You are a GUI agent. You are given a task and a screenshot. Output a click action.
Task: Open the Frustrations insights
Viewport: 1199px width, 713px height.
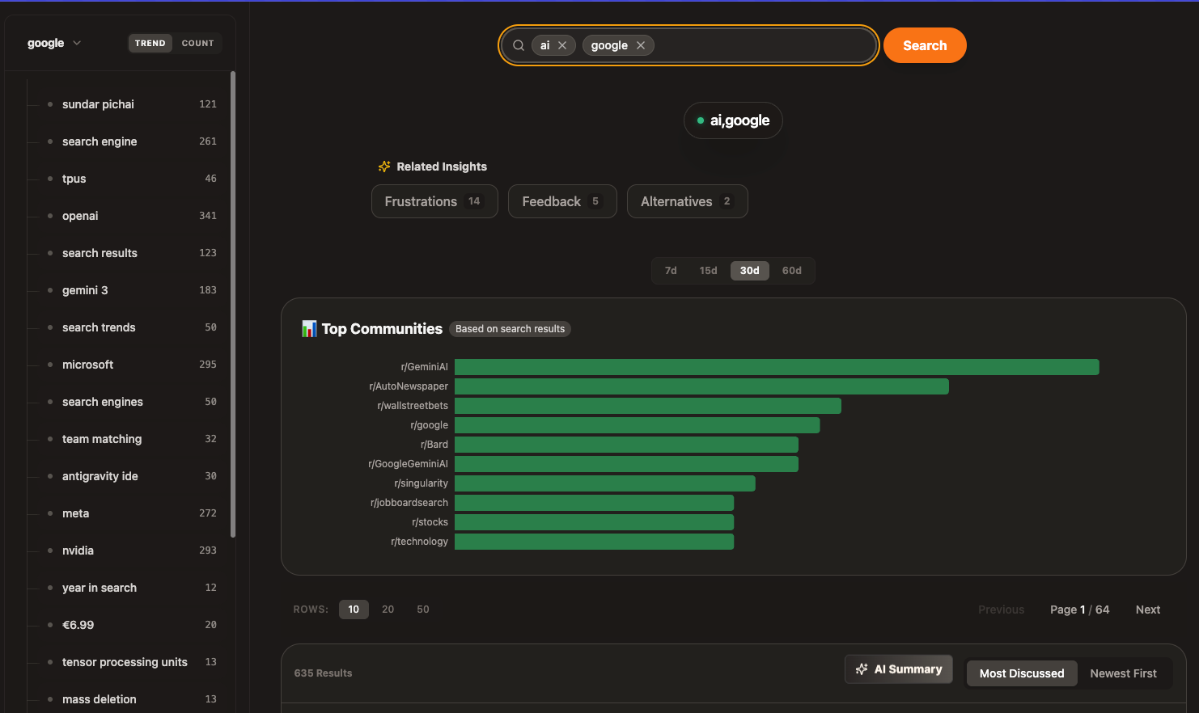coord(434,201)
